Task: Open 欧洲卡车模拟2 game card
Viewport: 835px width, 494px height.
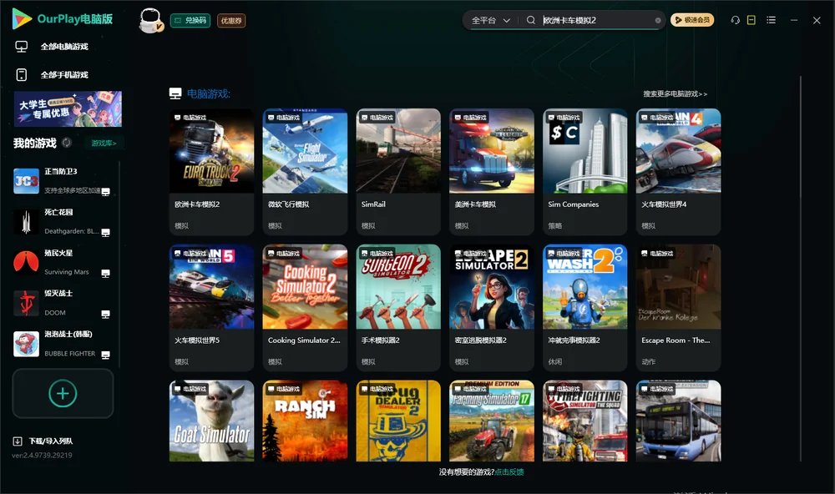Action: click(x=211, y=171)
